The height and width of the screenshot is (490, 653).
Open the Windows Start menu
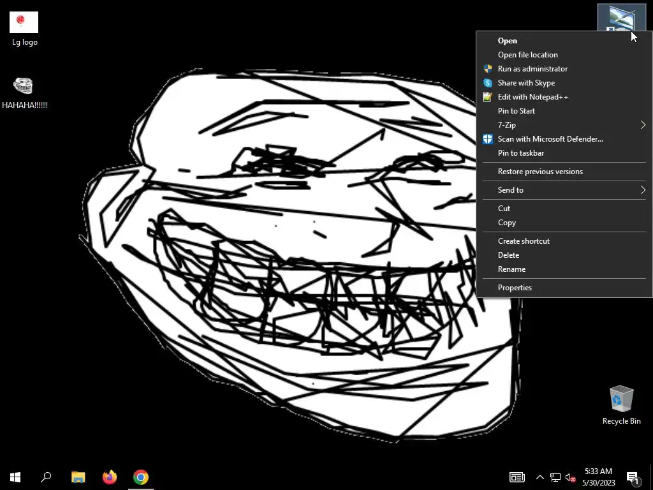click(x=15, y=477)
